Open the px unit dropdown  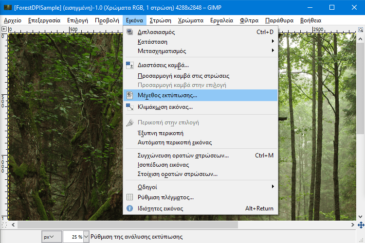pyautogui.click(x=52, y=237)
